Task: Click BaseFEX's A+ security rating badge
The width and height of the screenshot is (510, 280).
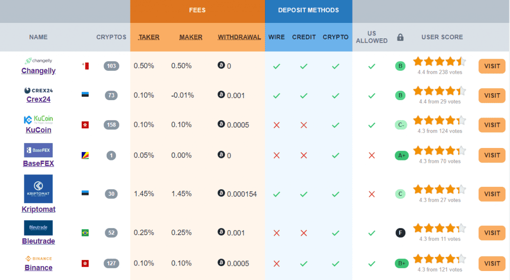Action: (x=401, y=155)
